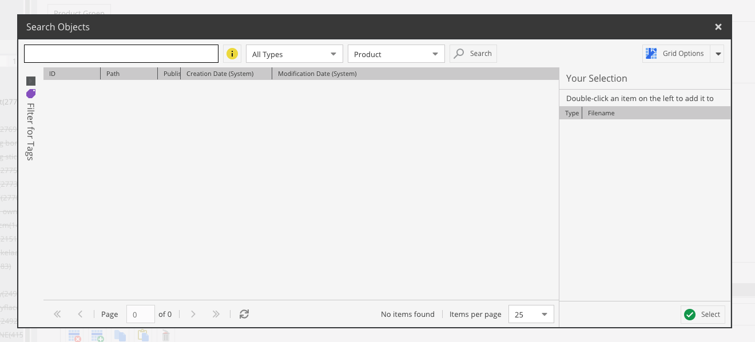Go to the first page
This screenshot has width=755, height=342.
57,314
